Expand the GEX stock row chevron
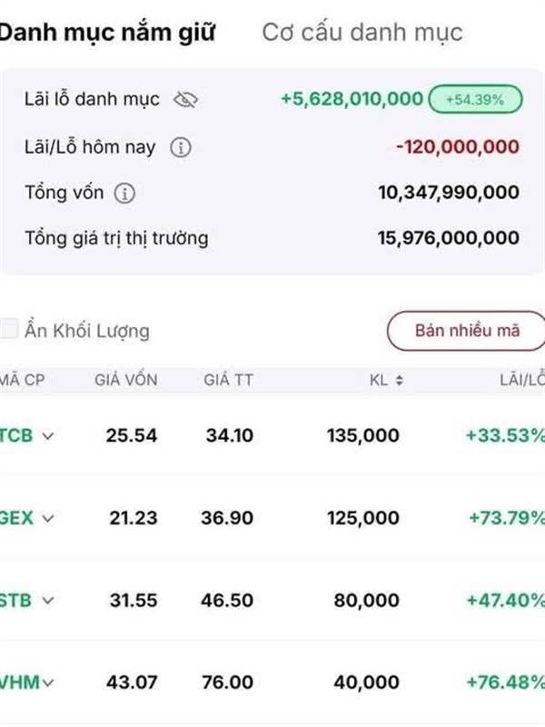 pyautogui.click(x=48, y=518)
